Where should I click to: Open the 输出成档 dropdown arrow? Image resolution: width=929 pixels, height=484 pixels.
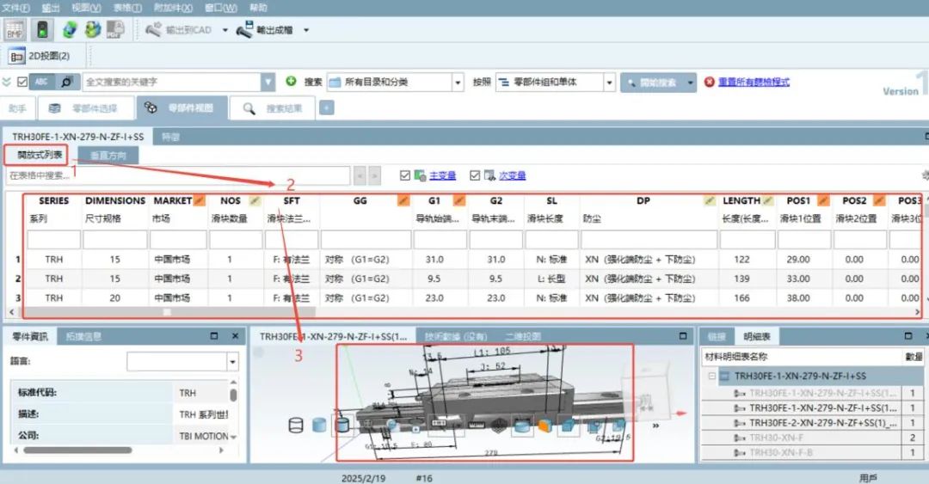[x=306, y=30]
